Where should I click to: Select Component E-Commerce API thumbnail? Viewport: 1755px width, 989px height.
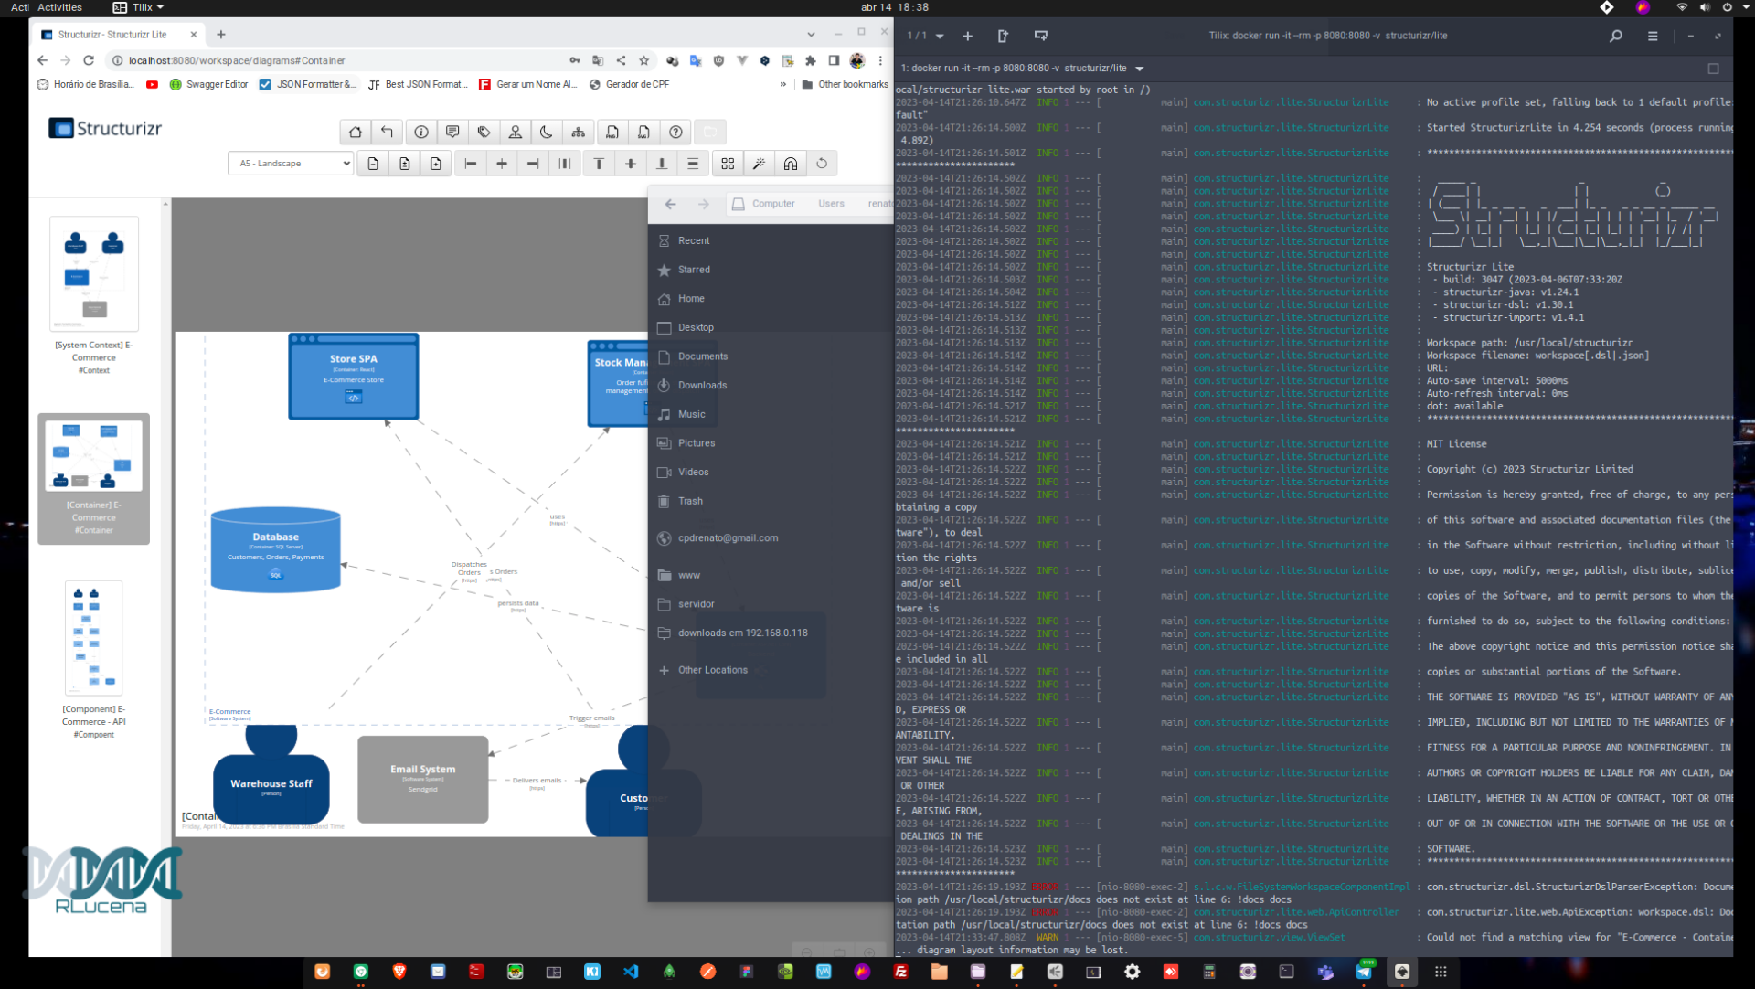click(x=94, y=638)
